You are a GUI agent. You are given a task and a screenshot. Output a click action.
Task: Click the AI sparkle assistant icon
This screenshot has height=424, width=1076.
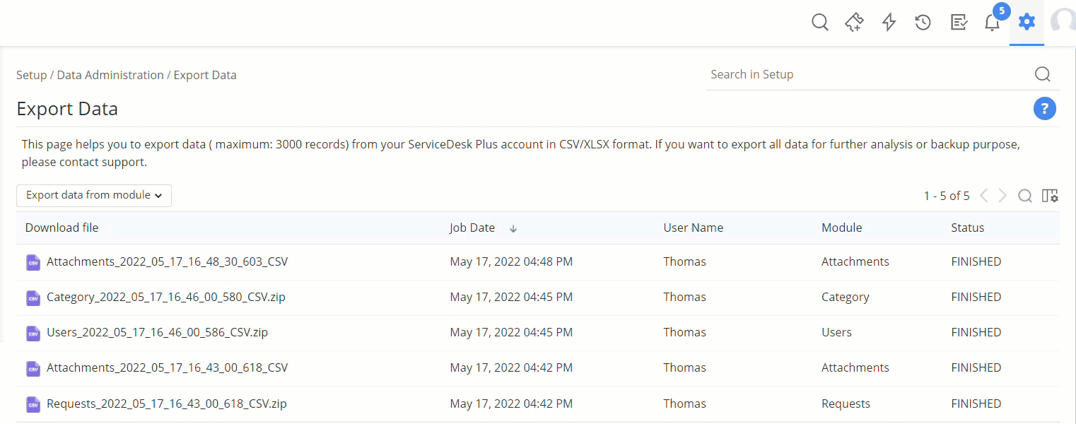854,23
